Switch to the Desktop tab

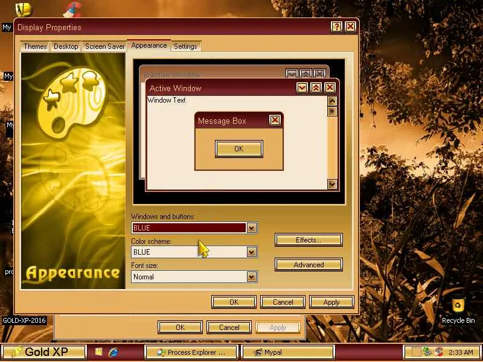[66, 46]
